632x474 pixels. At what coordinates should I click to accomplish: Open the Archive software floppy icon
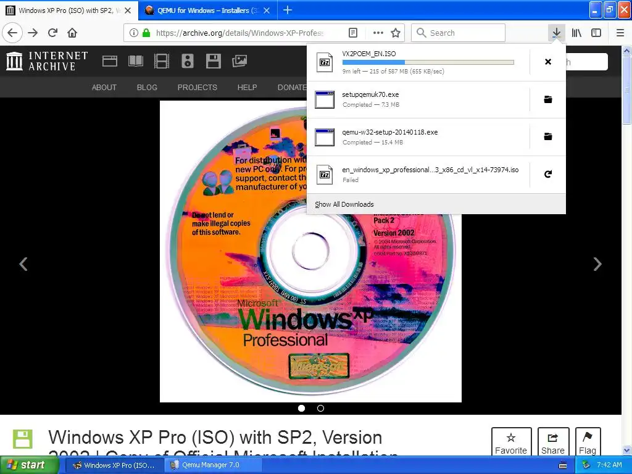coord(213,61)
